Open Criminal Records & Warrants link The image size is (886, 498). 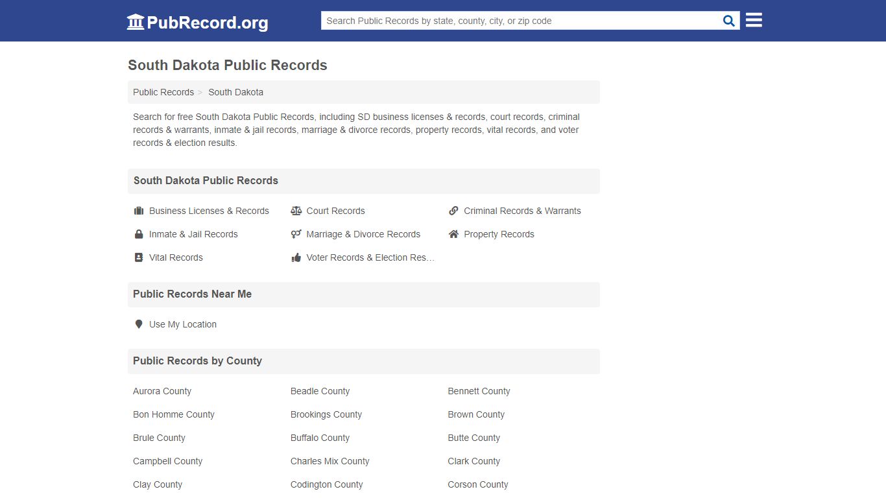(522, 211)
